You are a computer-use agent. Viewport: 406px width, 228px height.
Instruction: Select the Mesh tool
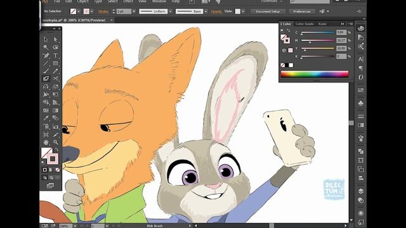pyautogui.click(x=46, y=110)
